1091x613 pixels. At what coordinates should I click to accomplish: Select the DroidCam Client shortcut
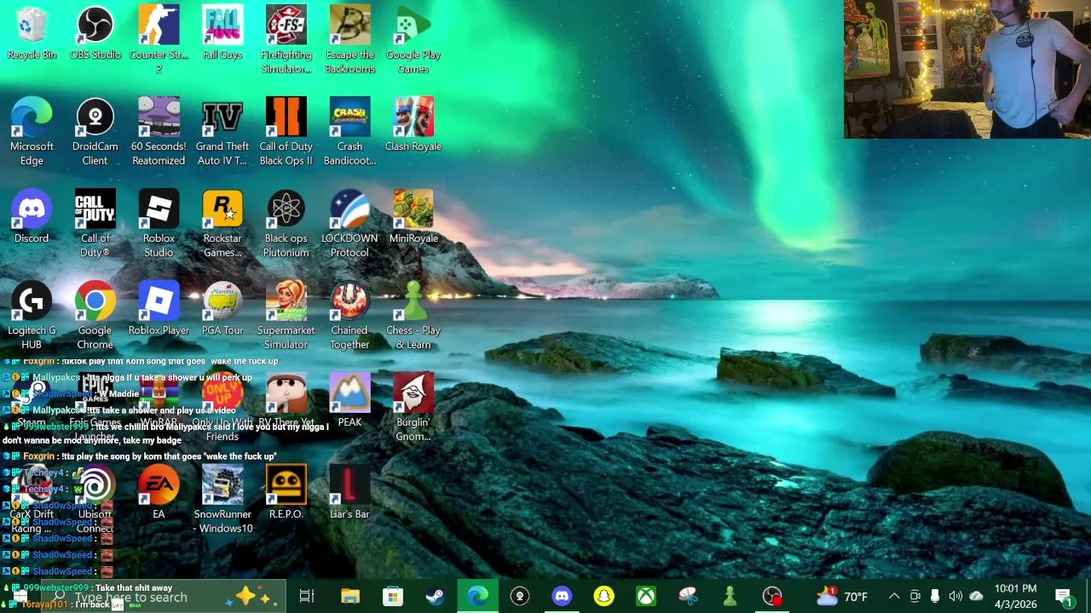click(95, 132)
